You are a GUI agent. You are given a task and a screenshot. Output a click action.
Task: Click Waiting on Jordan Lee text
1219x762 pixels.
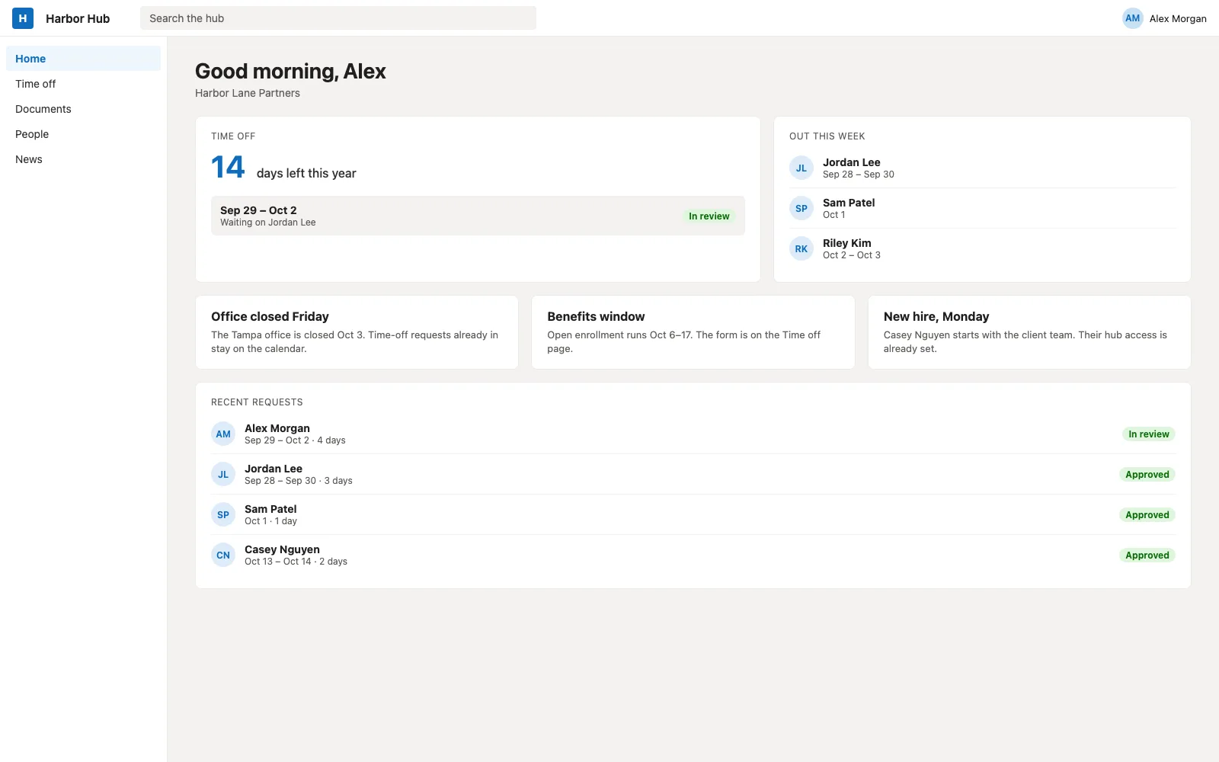[x=268, y=223]
